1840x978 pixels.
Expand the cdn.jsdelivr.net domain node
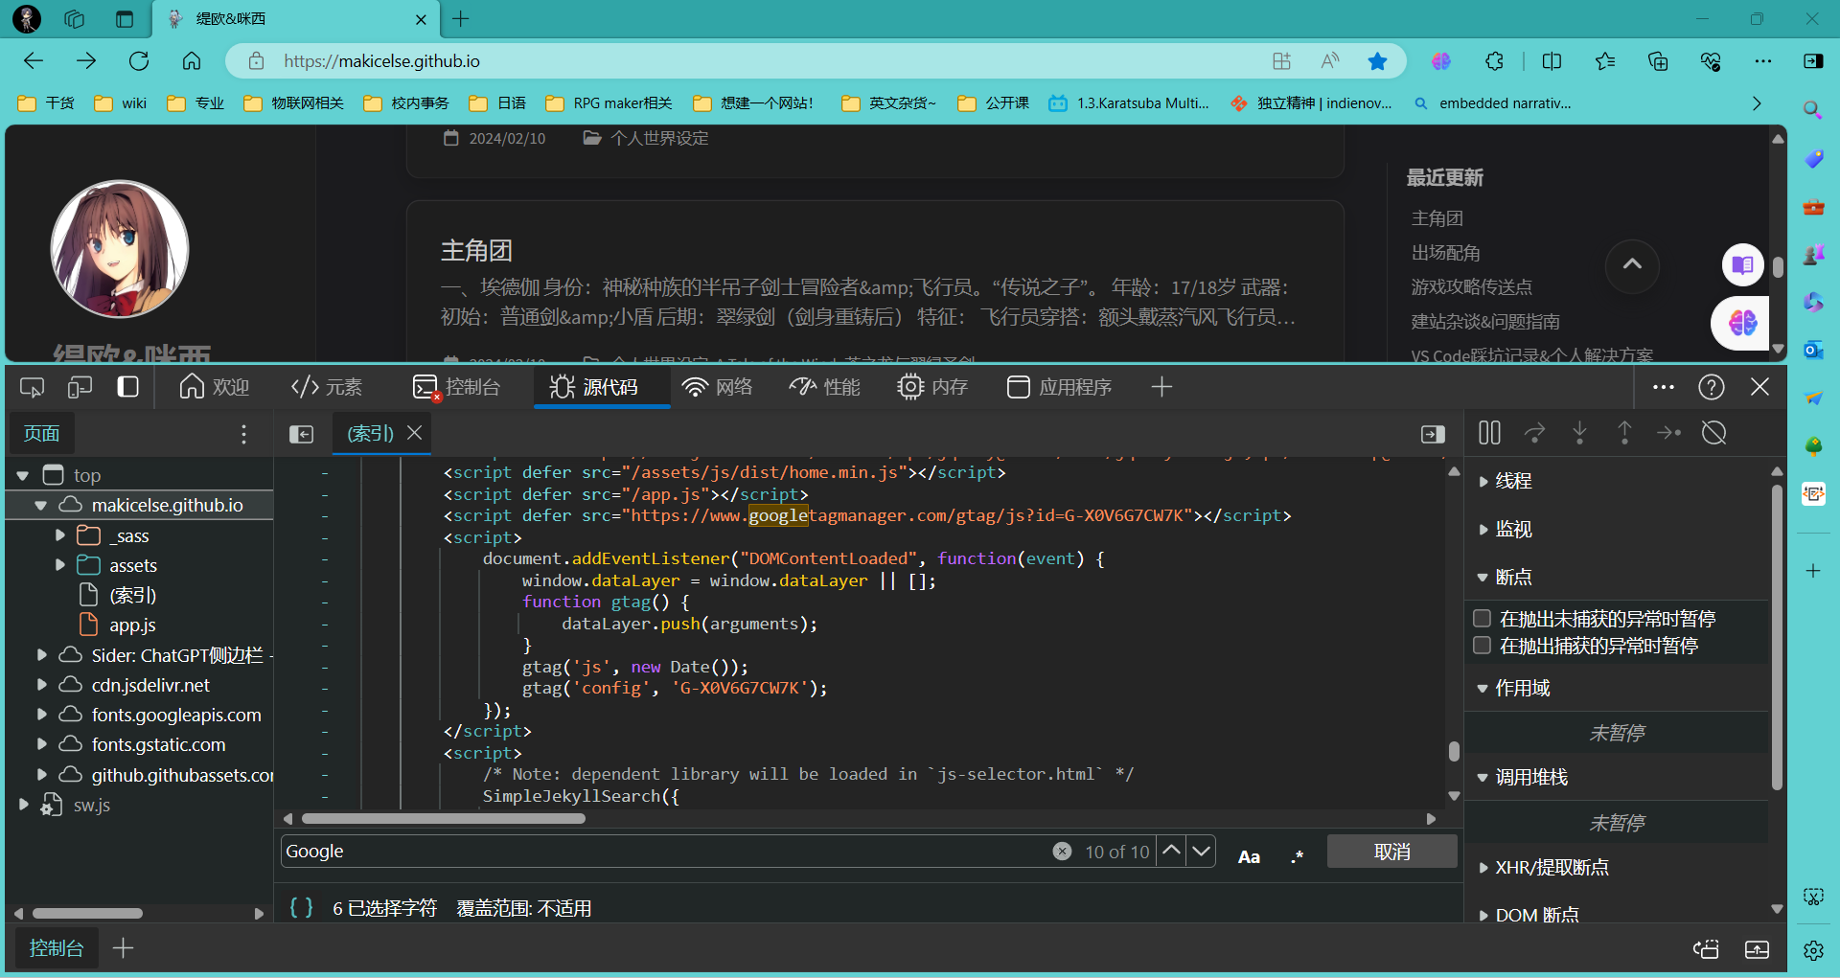coord(41,685)
